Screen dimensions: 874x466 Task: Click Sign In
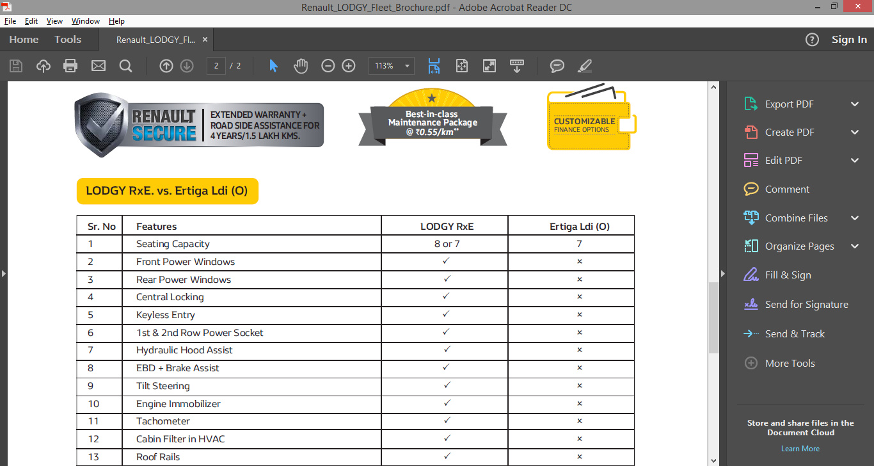pyautogui.click(x=849, y=40)
